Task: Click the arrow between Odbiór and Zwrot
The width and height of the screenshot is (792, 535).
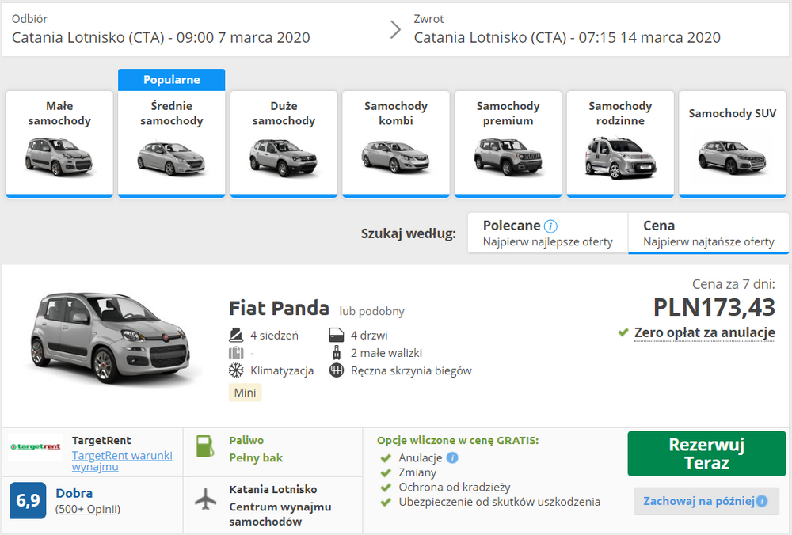Action: 395,29
